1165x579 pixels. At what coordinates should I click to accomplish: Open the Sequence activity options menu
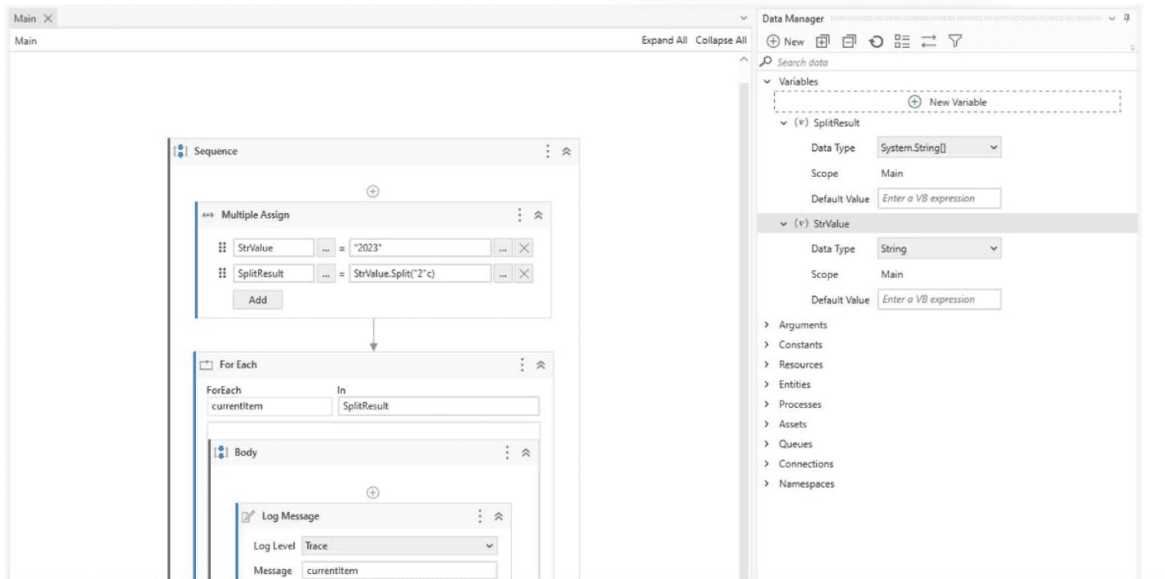(548, 152)
